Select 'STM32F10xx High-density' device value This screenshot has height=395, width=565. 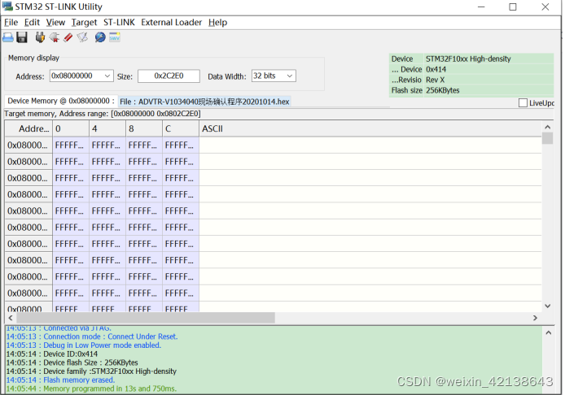(468, 59)
